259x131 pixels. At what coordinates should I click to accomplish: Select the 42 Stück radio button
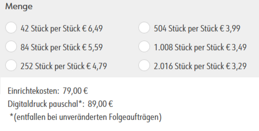[x=11, y=28]
